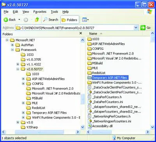Open the File menu

tap(6, 12)
